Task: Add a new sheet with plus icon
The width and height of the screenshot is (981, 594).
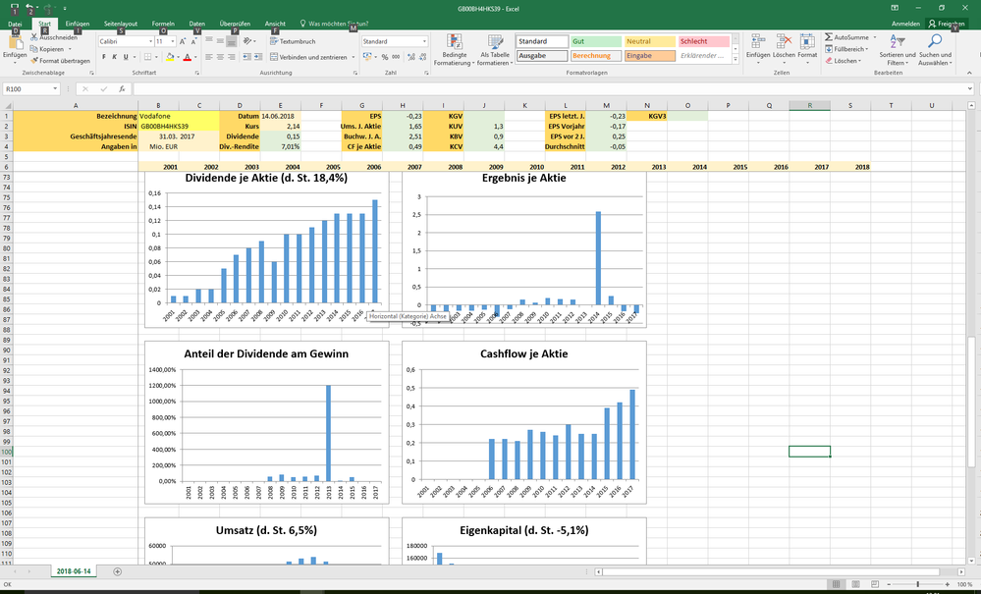Action: 118,571
